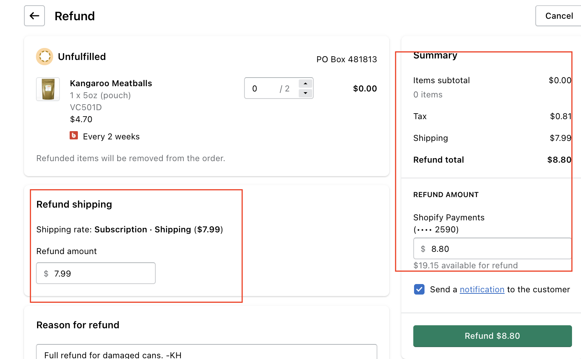581x359 pixels.
Task: Click the Cancel button
Action: [559, 16]
